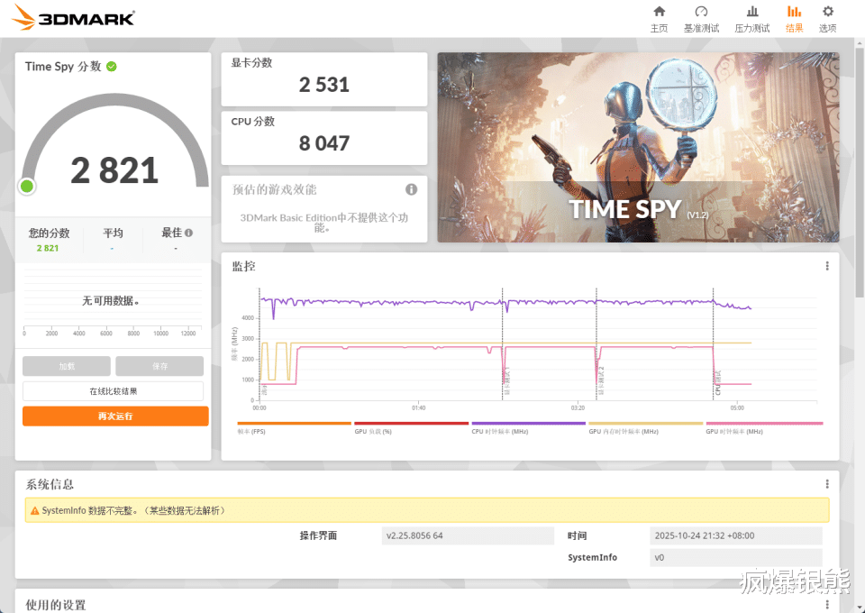Screen dimensions: 865x613
Task: Click the 操作界面 version field v2.25.8056 64
Action: (x=468, y=535)
